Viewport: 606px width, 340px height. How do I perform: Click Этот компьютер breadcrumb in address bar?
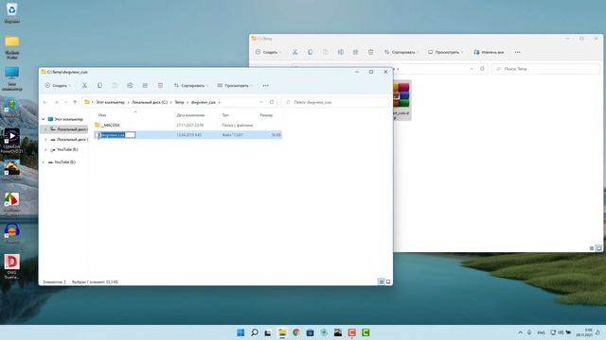coord(111,102)
